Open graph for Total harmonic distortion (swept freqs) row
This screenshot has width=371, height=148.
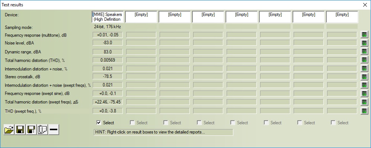click(364, 102)
